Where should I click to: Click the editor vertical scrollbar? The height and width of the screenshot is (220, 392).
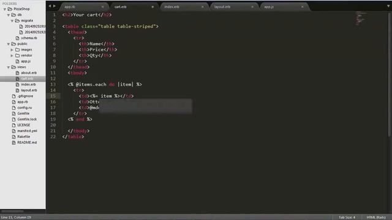pyautogui.click(x=390, y=75)
